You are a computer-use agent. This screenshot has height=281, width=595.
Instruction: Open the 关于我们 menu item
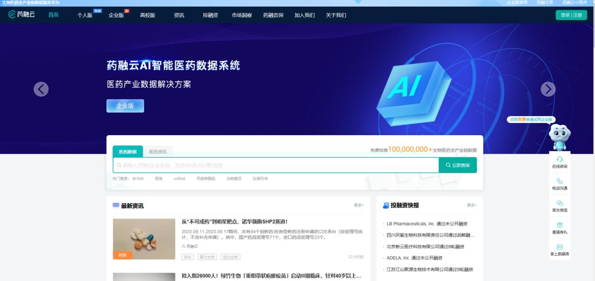(336, 15)
